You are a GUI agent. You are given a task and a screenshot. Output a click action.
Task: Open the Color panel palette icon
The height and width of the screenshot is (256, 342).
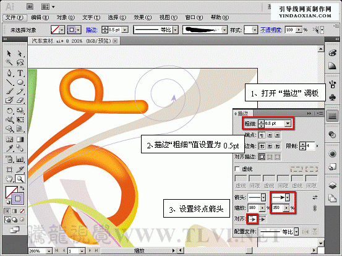(332, 53)
